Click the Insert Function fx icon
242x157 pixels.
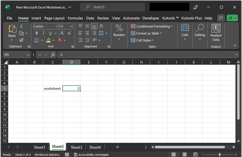click(53, 55)
